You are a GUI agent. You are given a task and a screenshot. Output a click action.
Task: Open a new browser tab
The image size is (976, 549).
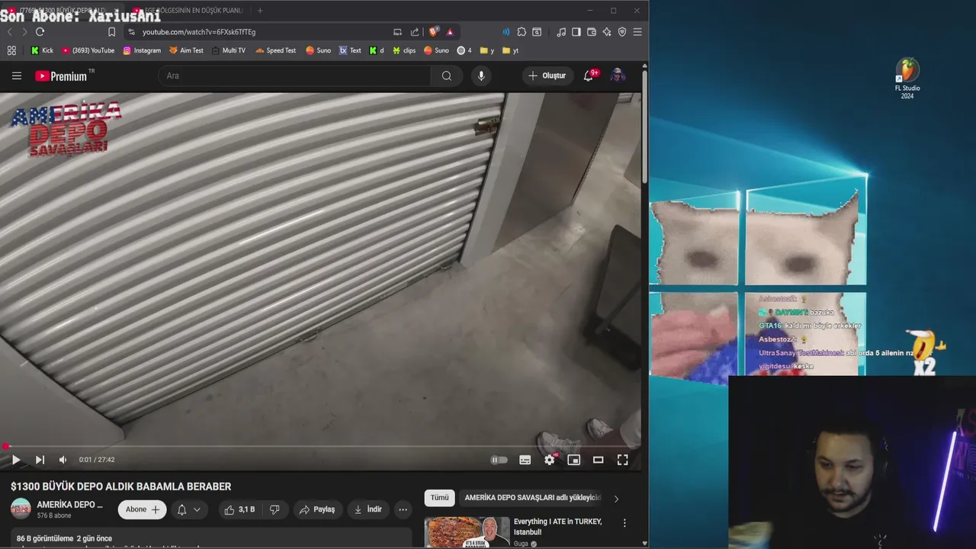(260, 11)
